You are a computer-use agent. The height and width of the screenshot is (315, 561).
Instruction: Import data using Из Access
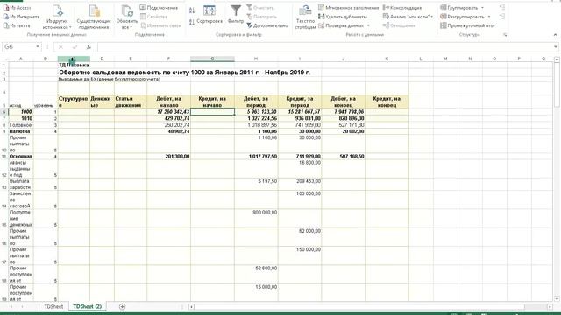(18, 8)
